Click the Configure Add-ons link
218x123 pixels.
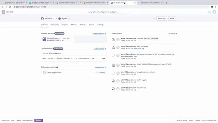[x=99, y=33]
